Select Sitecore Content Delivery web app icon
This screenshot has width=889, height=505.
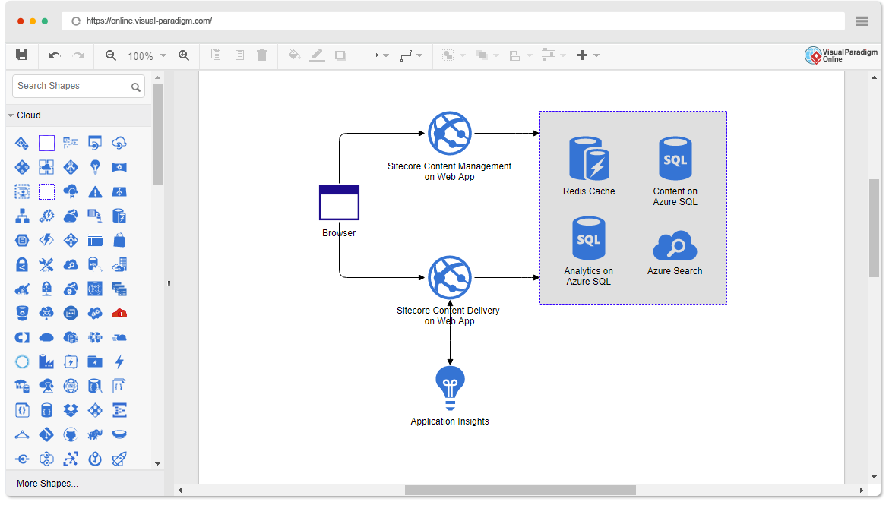point(450,278)
